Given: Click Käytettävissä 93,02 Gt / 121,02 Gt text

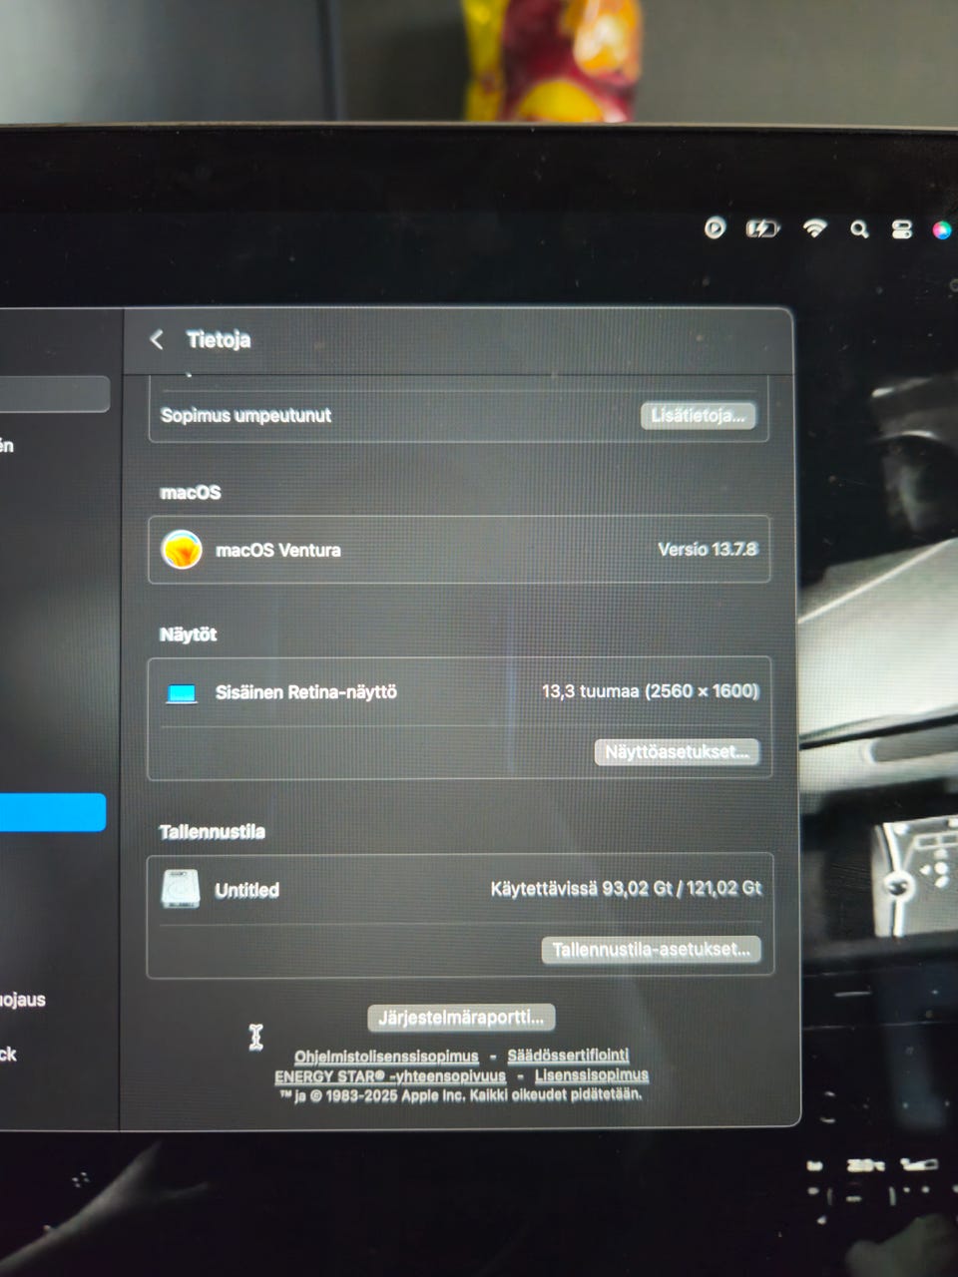Looking at the screenshot, I should point(626,888).
